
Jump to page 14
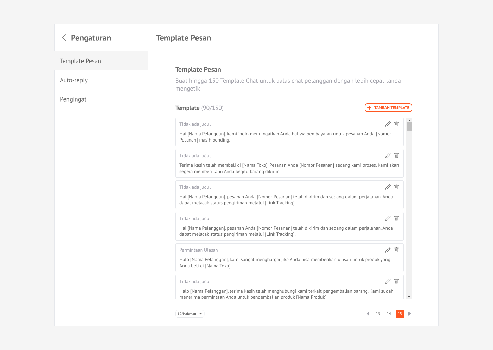pyautogui.click(x=389, y=314)
